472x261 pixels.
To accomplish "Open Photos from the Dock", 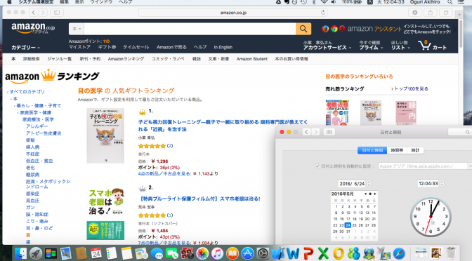I will [x=202, y=253].
